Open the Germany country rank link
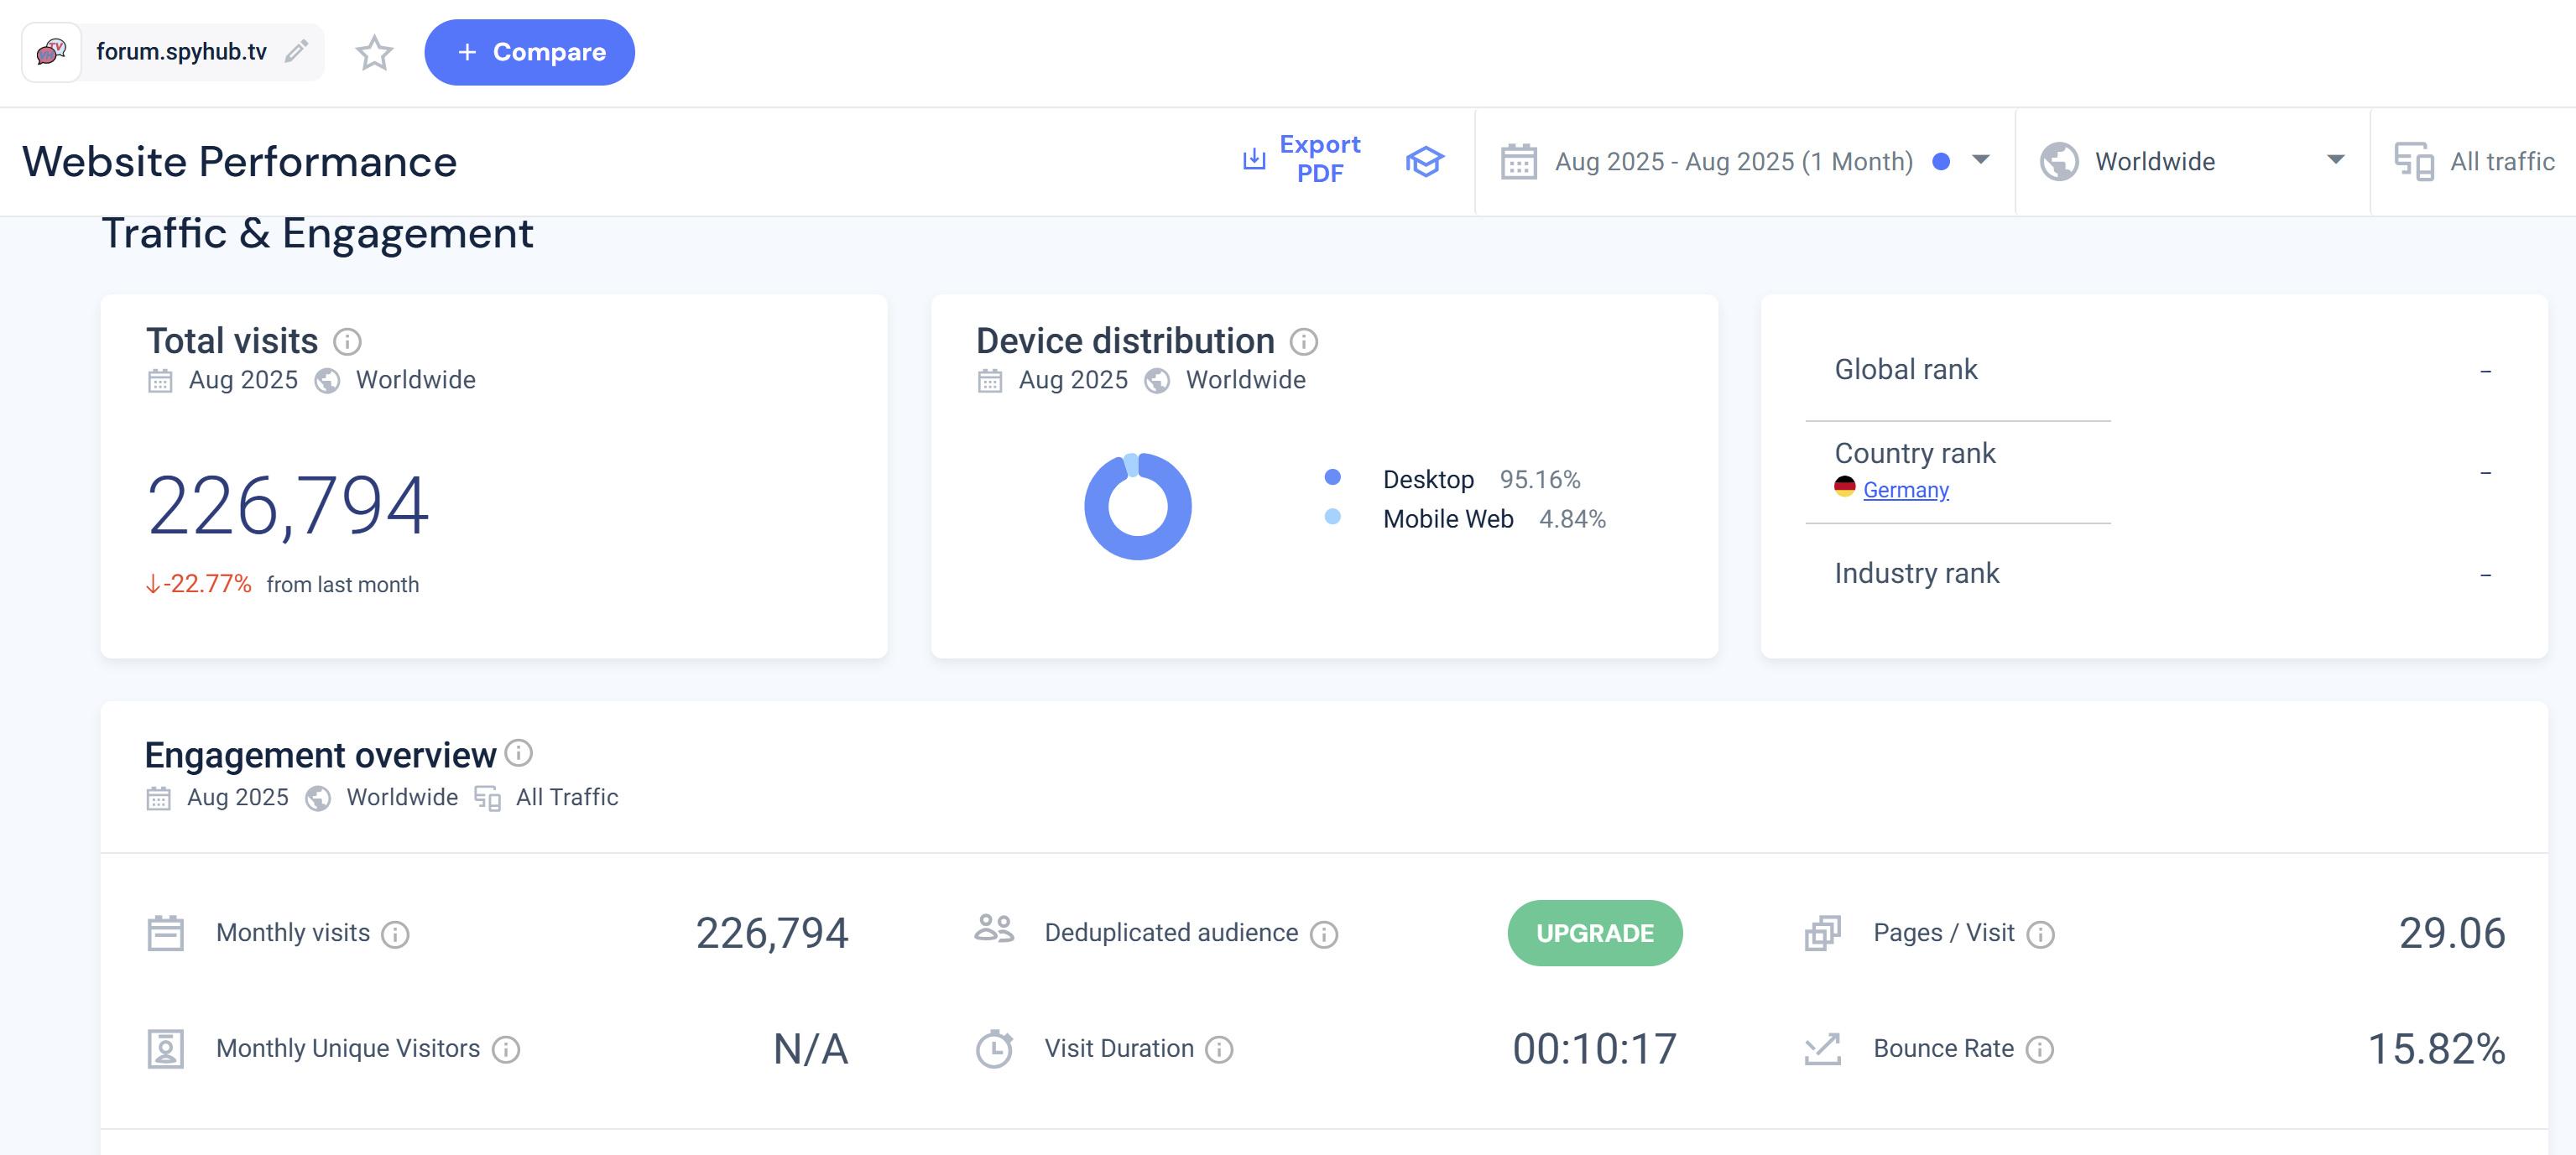2576x1155 pixels. (1905, 490)
